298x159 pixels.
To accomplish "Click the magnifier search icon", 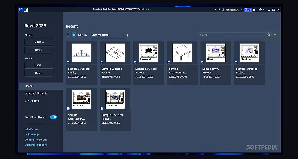I will (x=269, y=35).
